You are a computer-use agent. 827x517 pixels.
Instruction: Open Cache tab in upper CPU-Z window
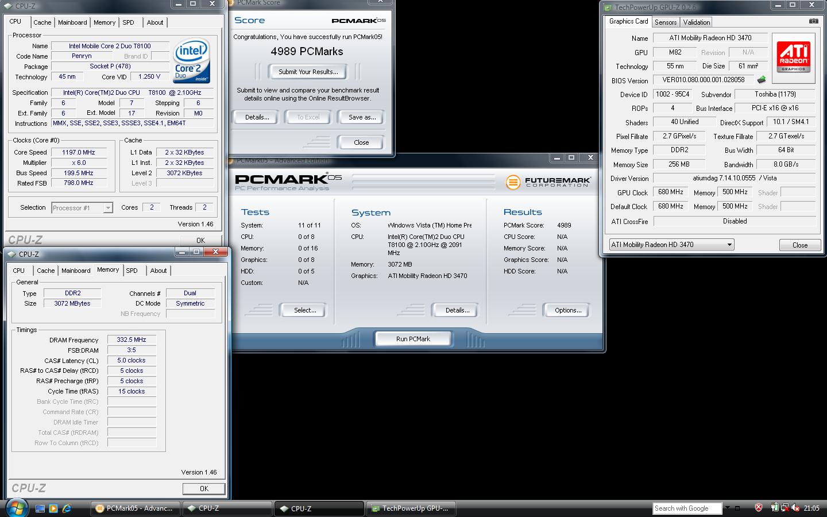42,22
